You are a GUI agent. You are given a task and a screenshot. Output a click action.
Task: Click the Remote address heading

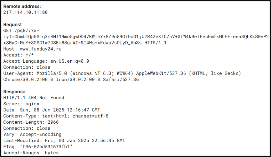(x=22, y=6)
